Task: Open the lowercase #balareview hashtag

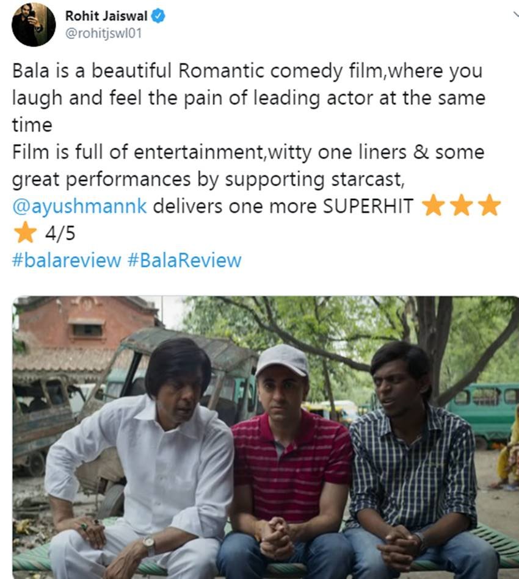Action: 67,261
